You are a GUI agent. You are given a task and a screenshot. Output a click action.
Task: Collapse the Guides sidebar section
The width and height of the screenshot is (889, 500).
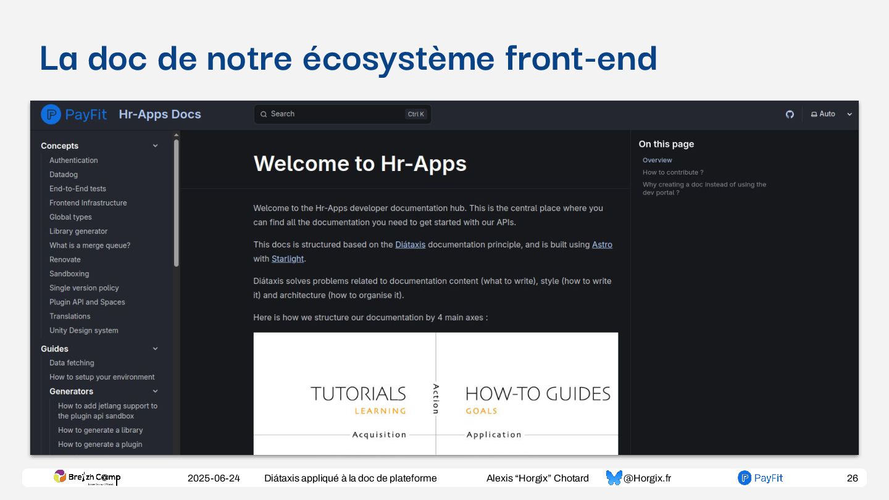point(155,349)
